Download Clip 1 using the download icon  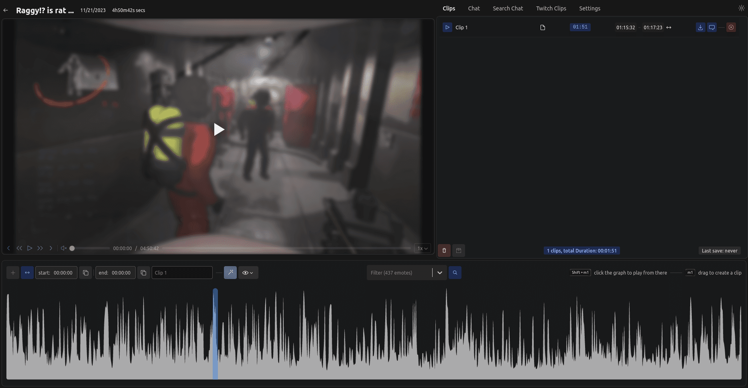700,27
